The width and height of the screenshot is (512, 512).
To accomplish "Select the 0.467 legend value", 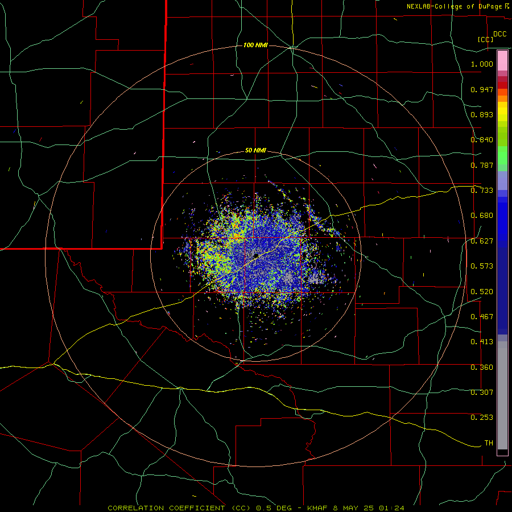I will click(x=482, y=317).
